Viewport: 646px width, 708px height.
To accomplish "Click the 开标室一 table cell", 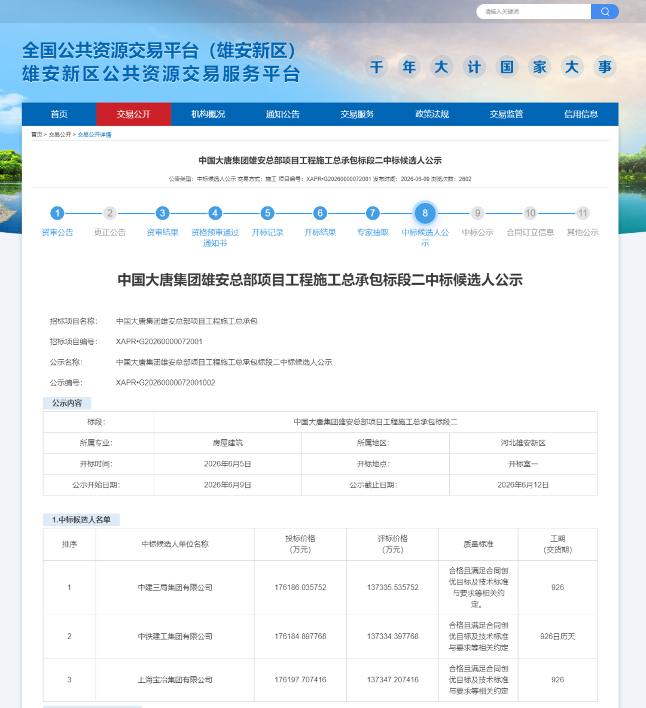I will coord(523,464).
